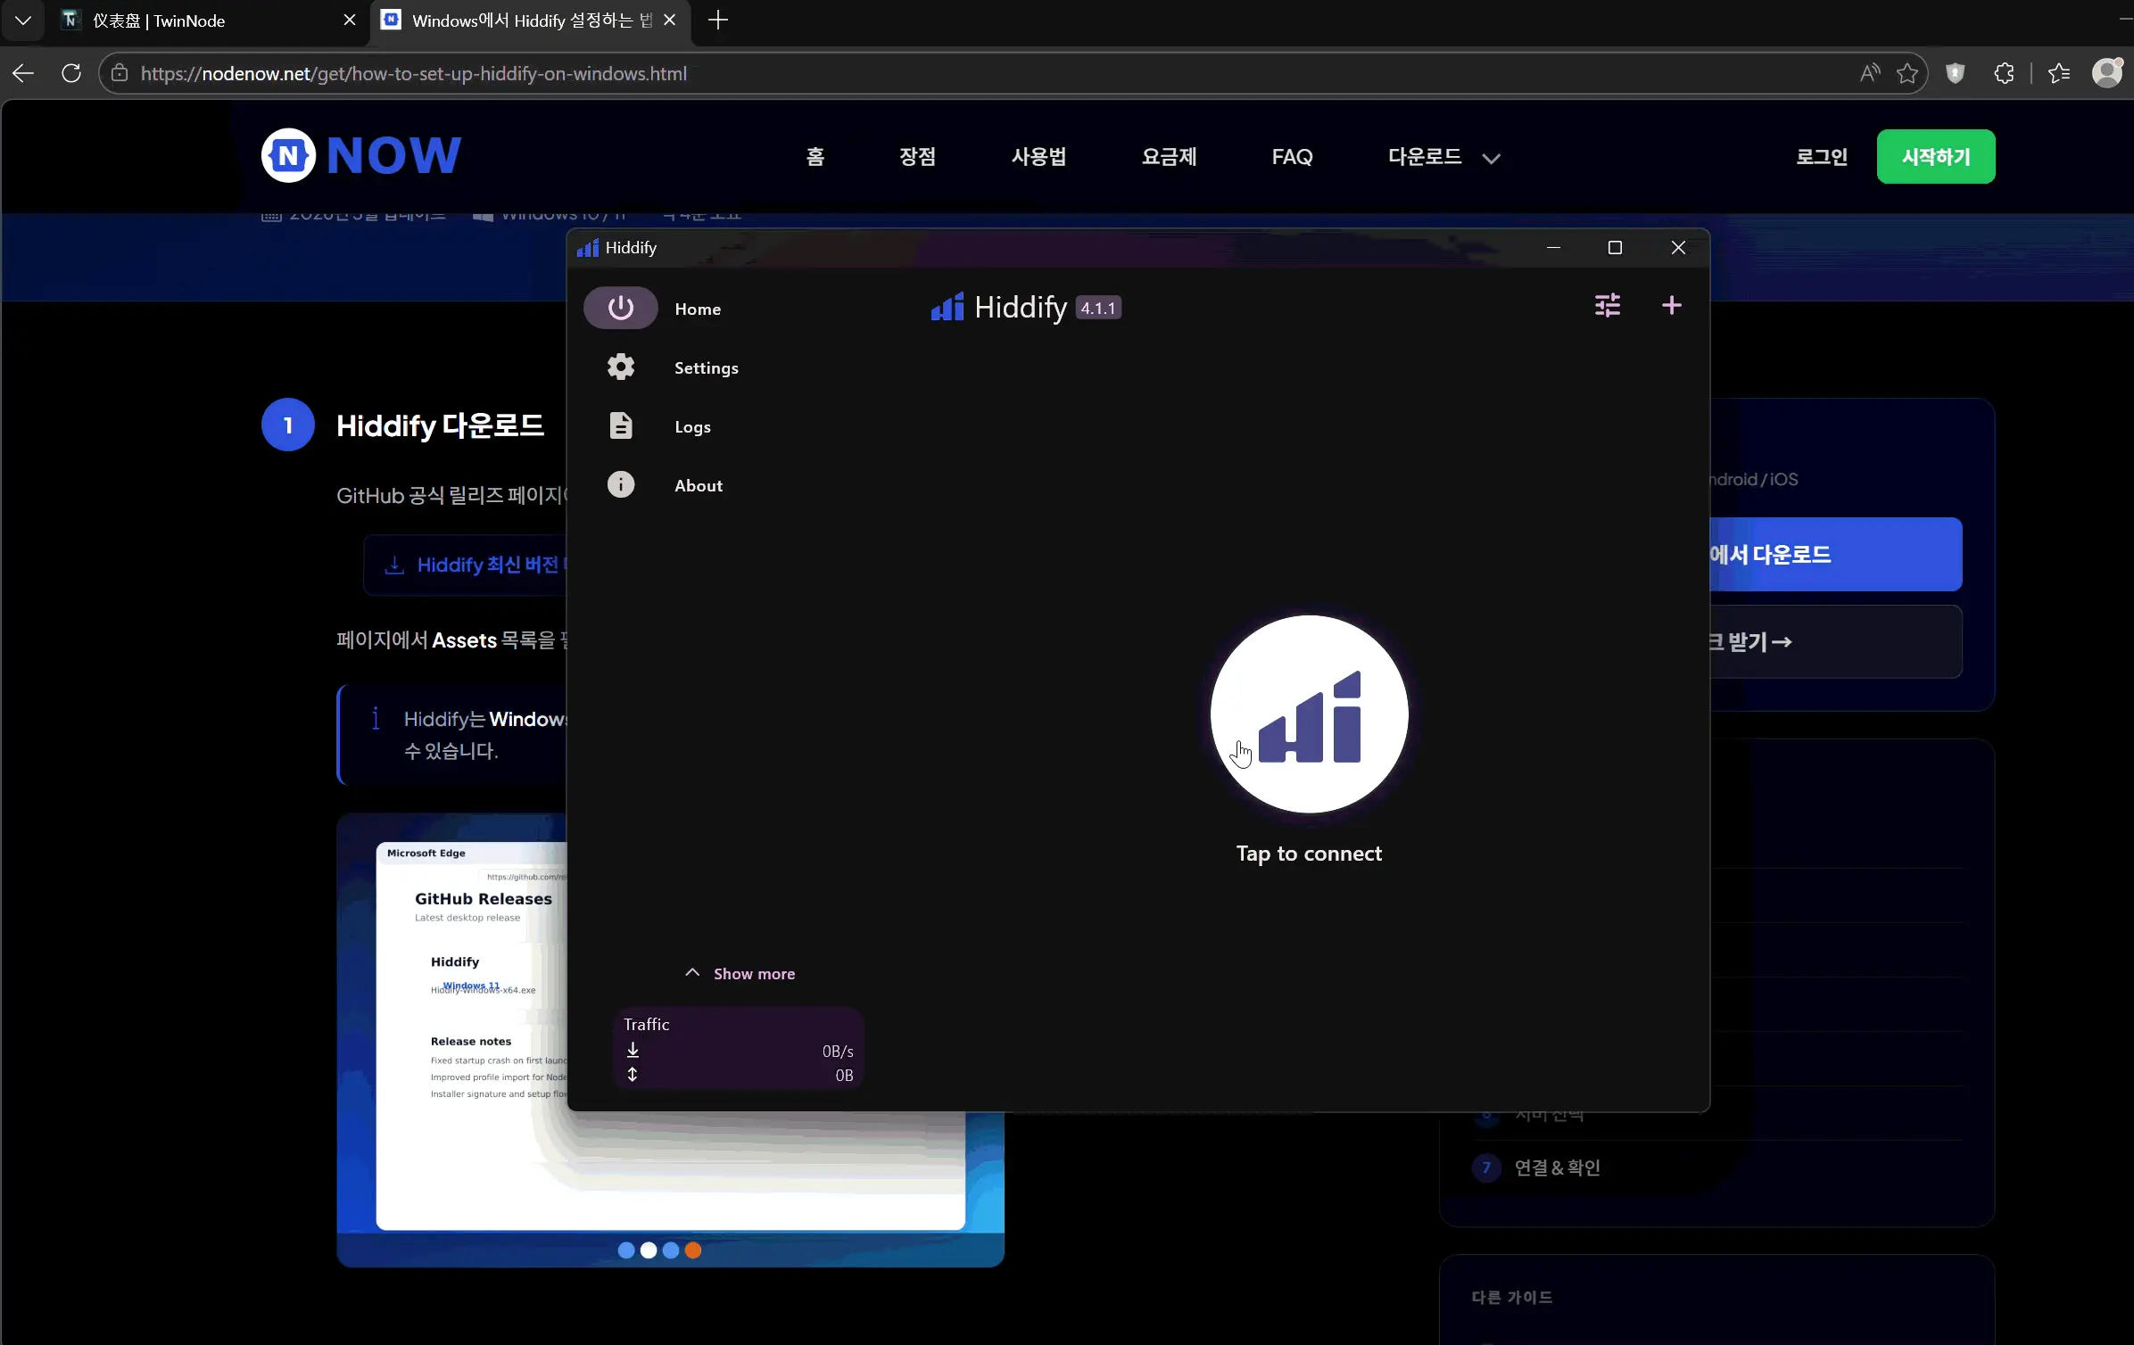Open the About section in Hiddify
The width and height of the screenshot is (2134, 1345).
tap(698, 484)
